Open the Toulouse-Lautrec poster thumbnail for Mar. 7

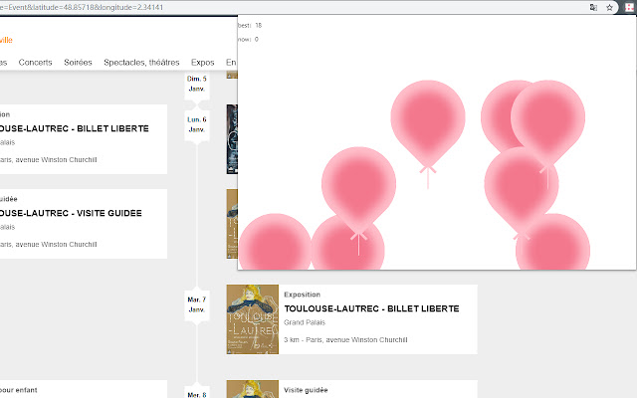252,319
